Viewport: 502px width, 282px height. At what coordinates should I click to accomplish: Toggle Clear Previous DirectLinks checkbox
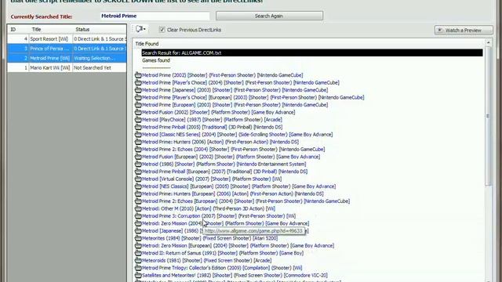(162, 30)
